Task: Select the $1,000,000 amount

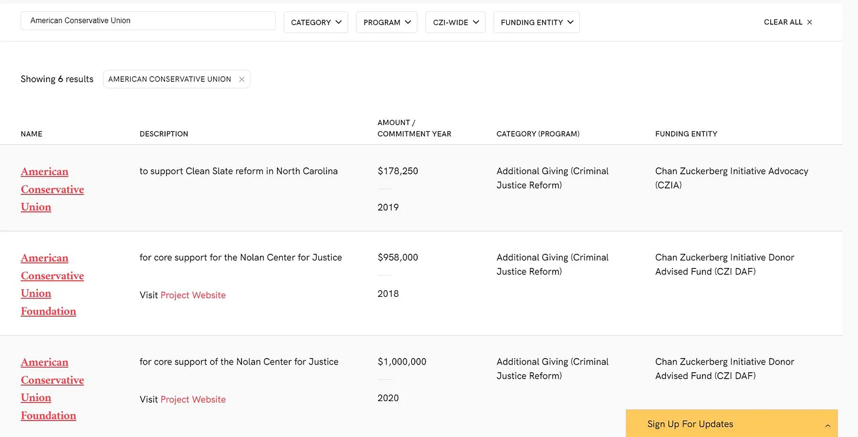Action: (402, 362)
